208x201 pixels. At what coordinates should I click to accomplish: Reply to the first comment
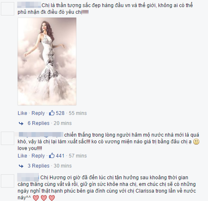click(38, 113)
